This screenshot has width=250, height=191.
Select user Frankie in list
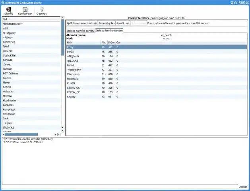(x=31, y=78)
